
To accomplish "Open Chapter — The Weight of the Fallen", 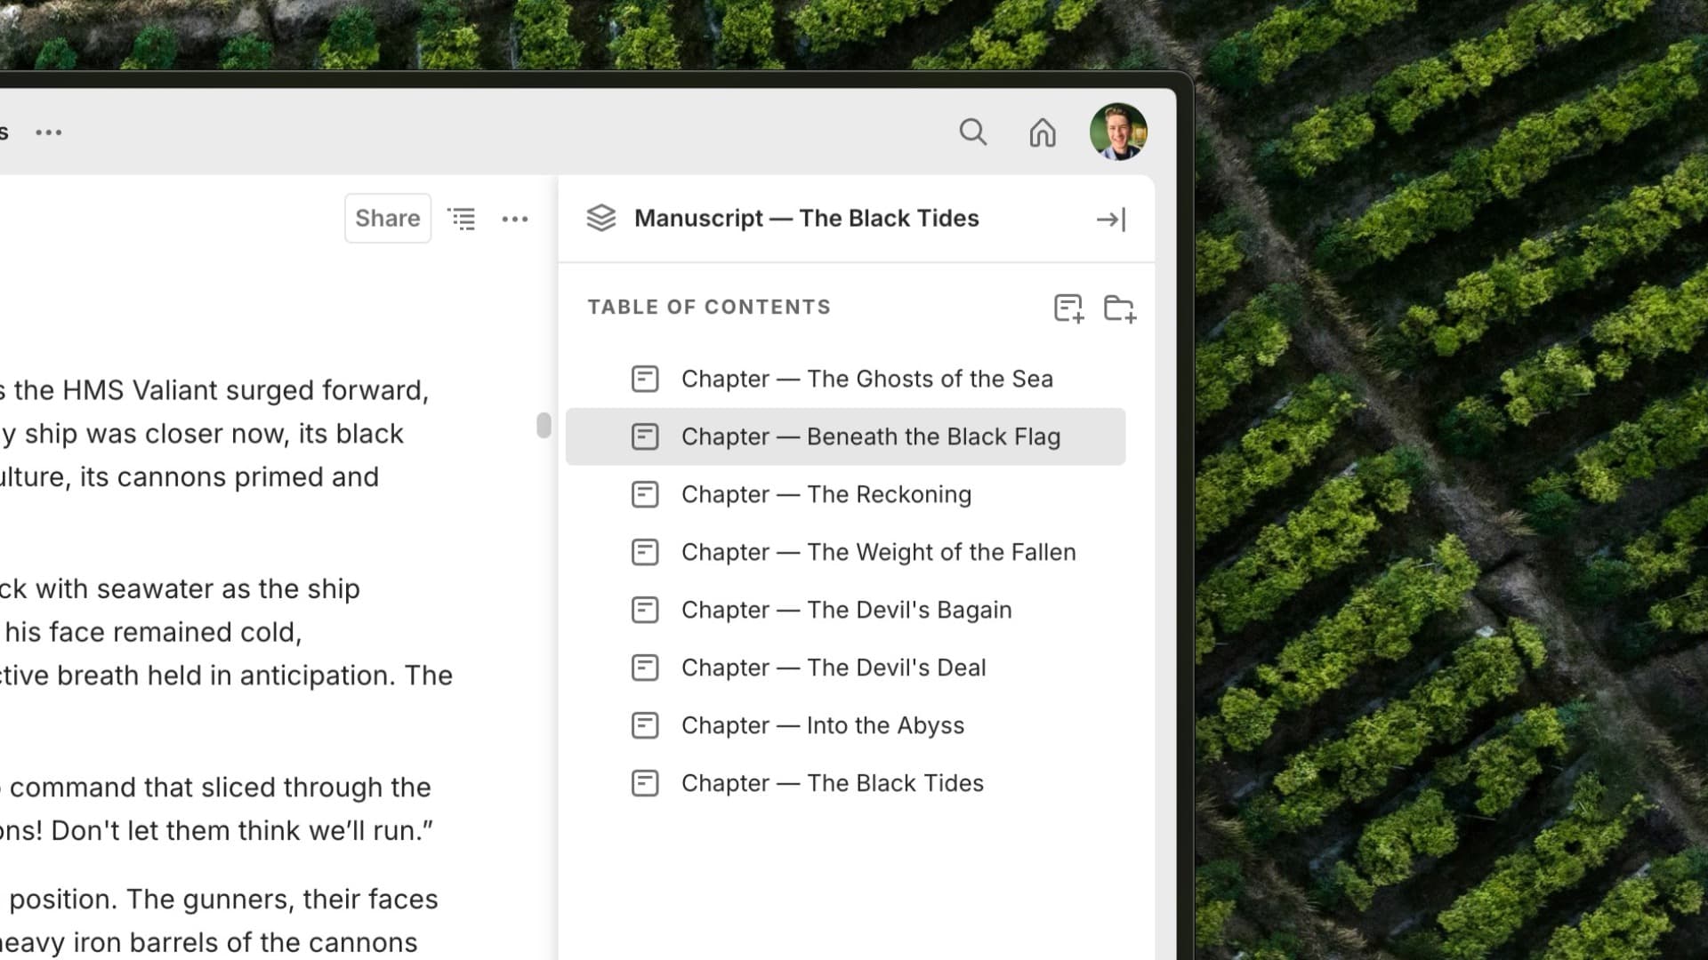I will pos(878,552).
